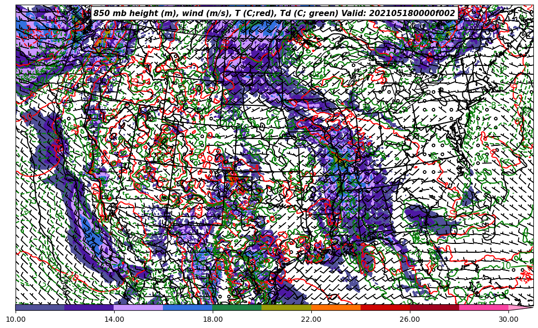This screenshot has width=538, height=328.
Task: Click the orange 22–24 colorbar segment
Action: pos(336,307)
